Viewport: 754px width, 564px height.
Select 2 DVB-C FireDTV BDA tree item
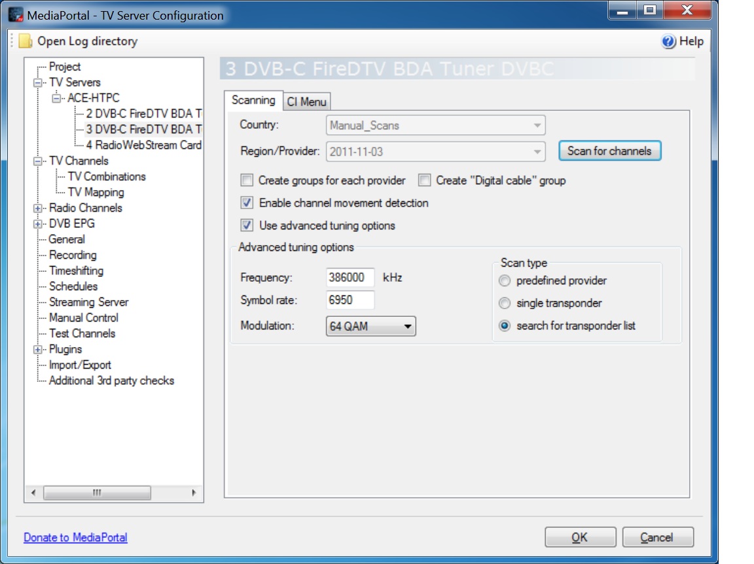tap(143, 114)
